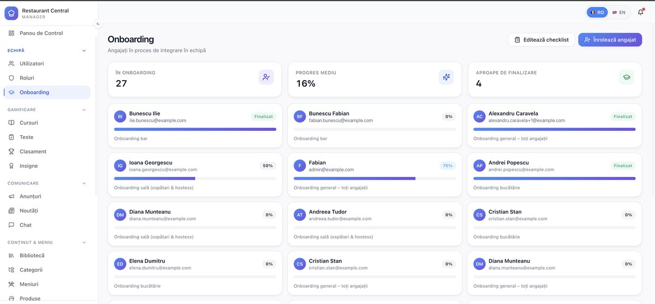Screen dimensions: 655x304
Task: Click the 0% badge on Elena Dumitru card
Action: tap(269, 264)
